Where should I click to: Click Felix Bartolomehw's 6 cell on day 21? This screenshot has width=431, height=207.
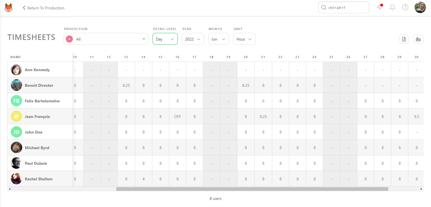(x=263, y=101)
